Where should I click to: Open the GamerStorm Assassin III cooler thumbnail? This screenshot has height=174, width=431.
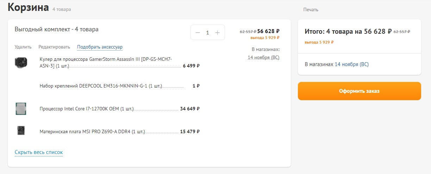point(21,63)
